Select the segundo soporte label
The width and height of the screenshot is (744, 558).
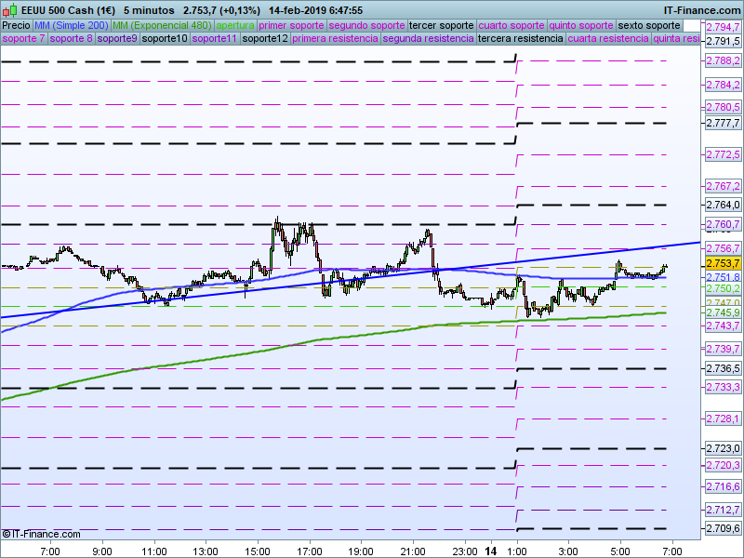click(x=367, y=25)
